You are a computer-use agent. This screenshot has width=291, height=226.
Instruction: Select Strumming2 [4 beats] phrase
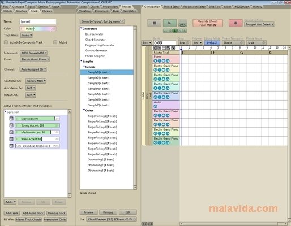coord(101,165)
